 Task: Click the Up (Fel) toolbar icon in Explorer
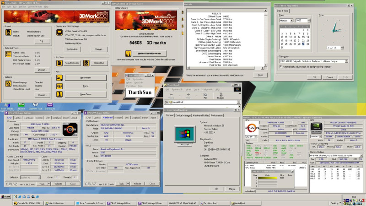pos(205,96)
